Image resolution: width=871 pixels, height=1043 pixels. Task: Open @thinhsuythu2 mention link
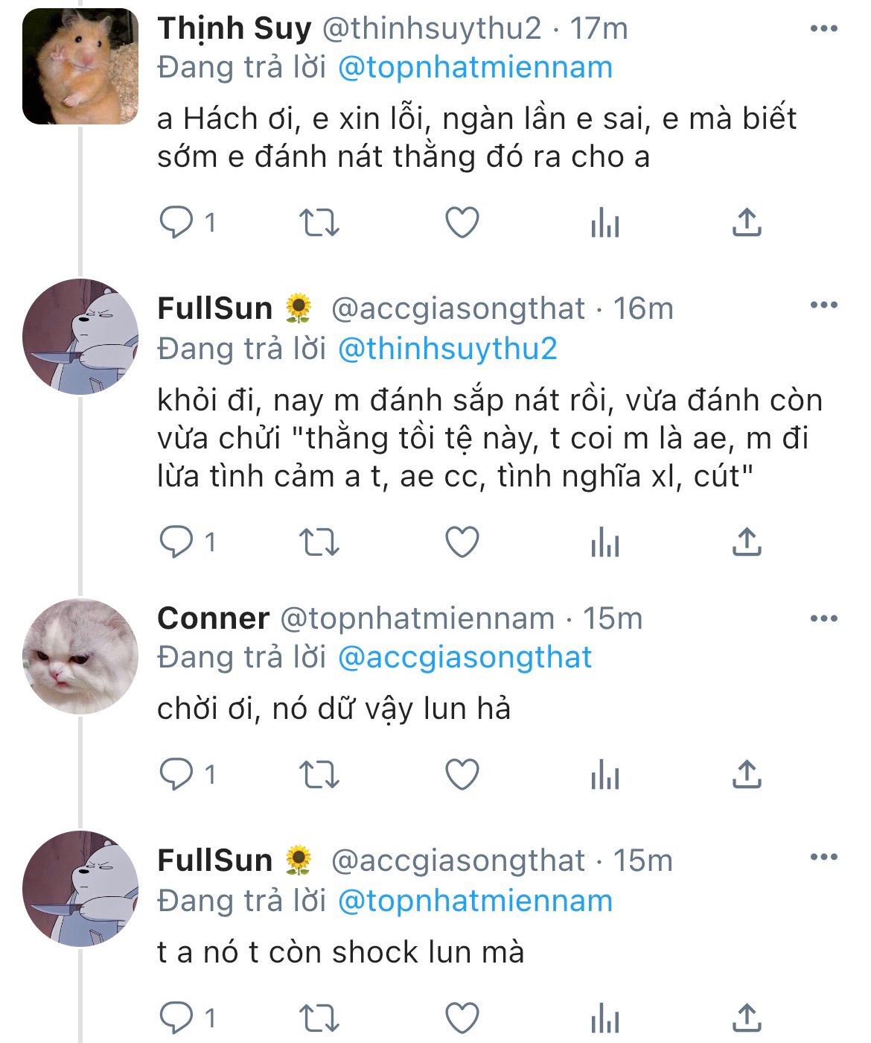pyautogui.click(x=447, y=349)
